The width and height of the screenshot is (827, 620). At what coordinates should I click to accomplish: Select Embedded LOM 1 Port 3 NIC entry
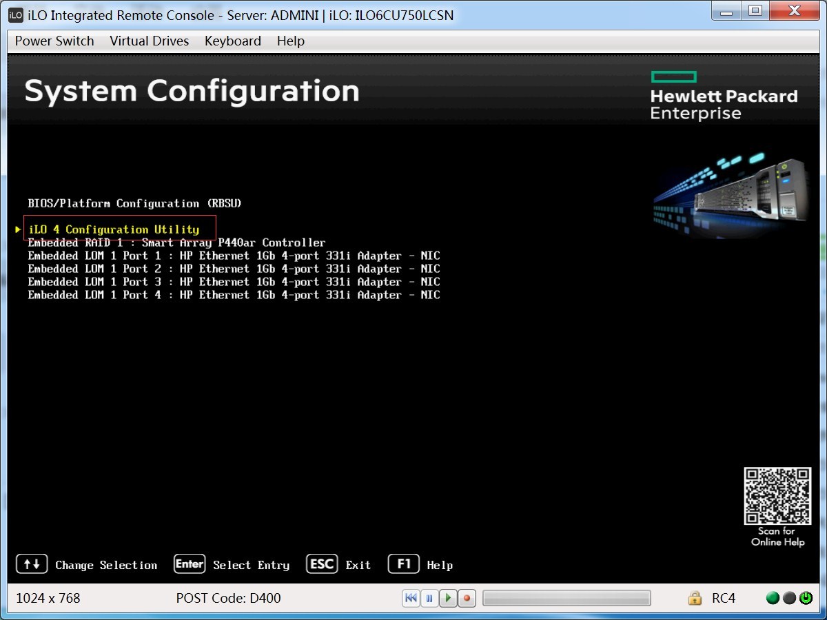click(234, 282)
